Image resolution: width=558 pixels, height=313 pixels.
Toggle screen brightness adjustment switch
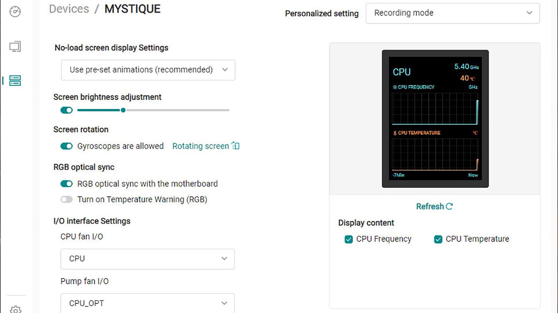click(x=67, y=110)
